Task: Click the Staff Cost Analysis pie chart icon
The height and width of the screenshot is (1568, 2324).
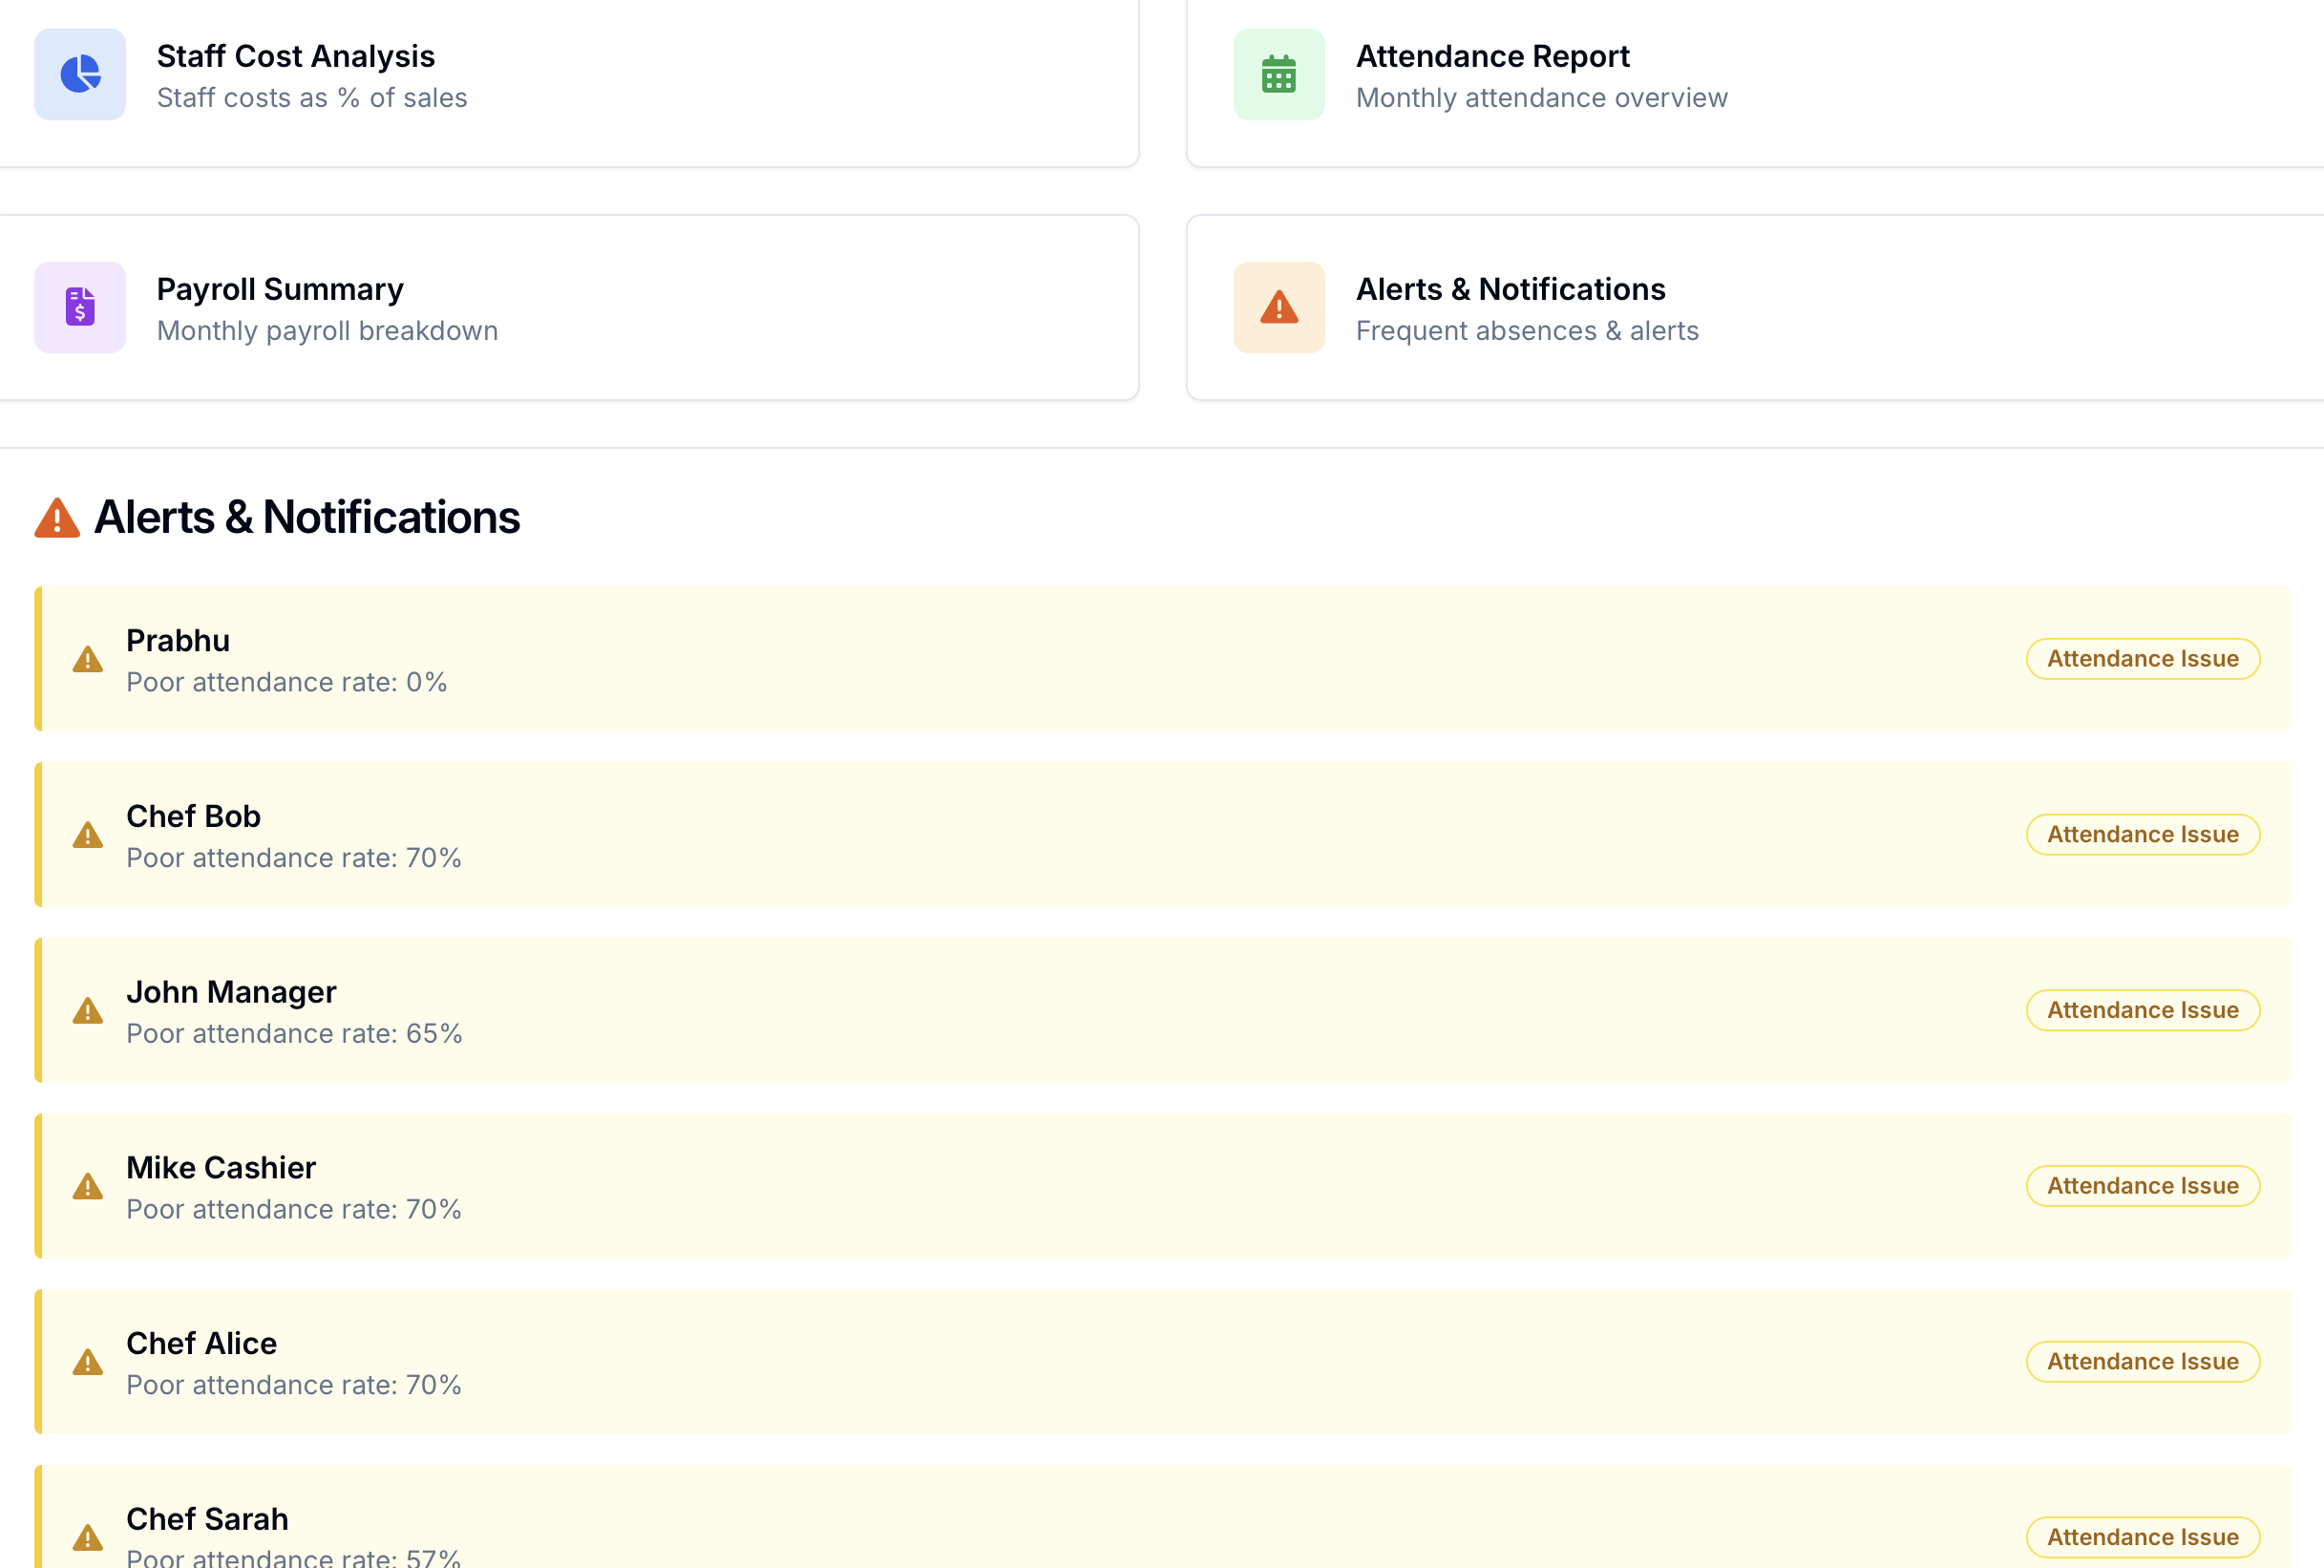Action: click(80, 74)
